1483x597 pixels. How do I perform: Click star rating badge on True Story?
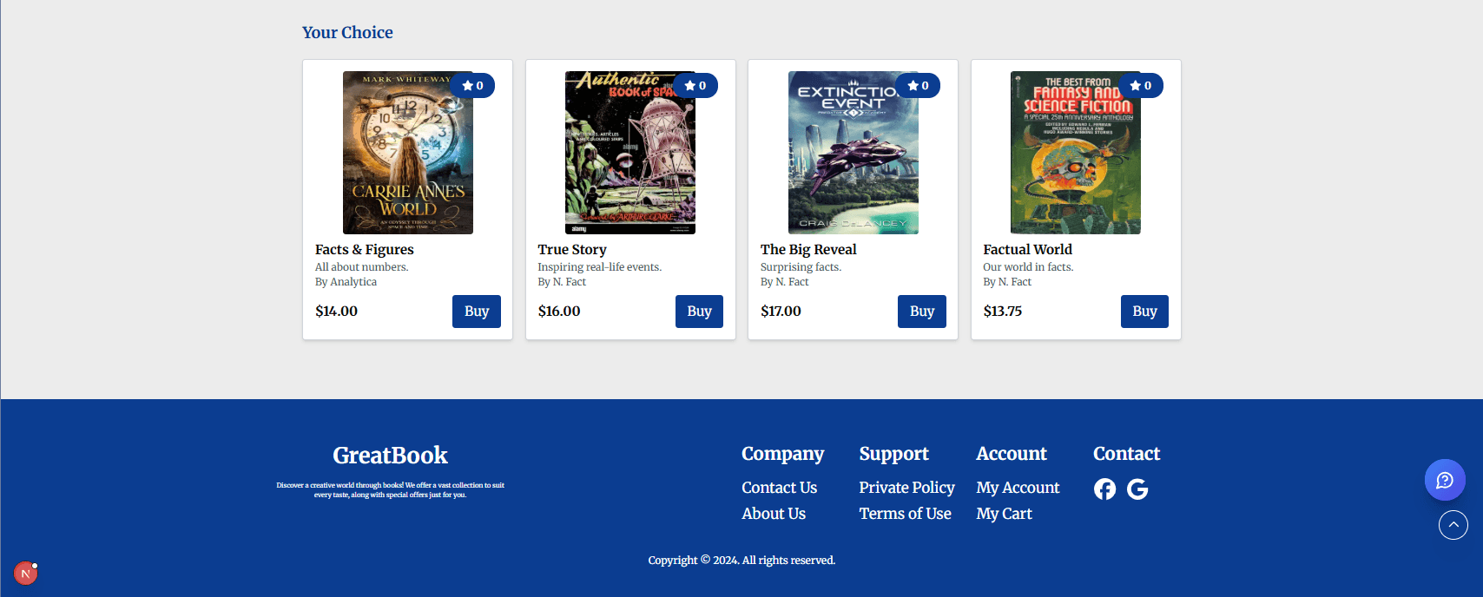[695, 86]
